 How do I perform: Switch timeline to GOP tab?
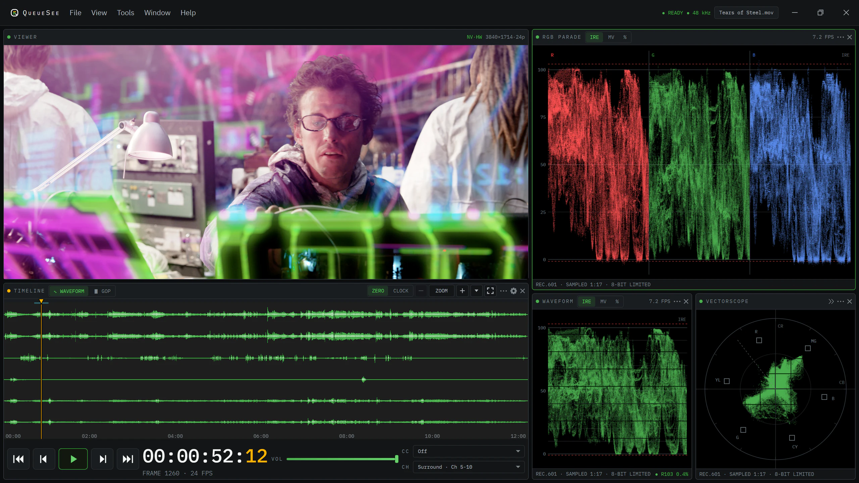pos(103,291)
